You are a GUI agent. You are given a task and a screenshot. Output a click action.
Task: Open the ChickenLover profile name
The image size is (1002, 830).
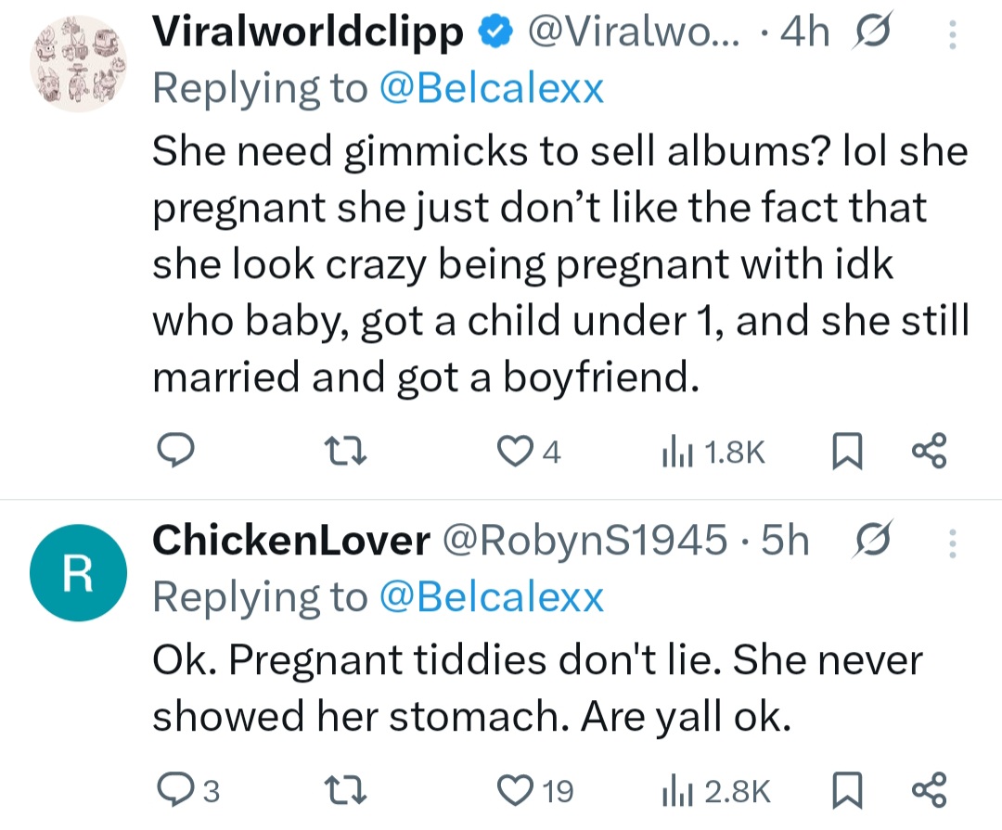pos(290,542)
